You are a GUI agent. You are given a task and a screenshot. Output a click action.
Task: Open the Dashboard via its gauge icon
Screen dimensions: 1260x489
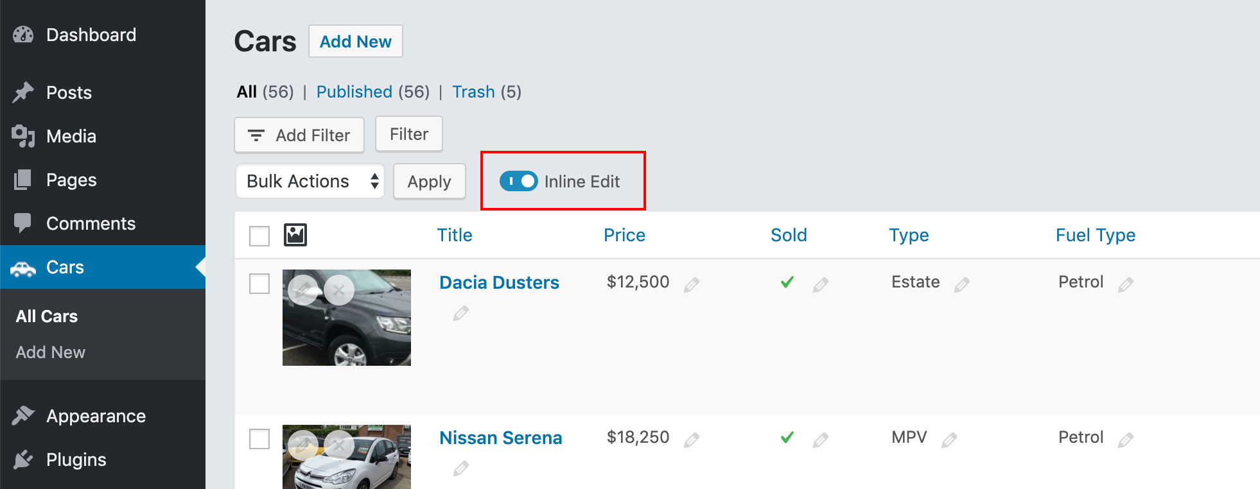coord(23,35)
